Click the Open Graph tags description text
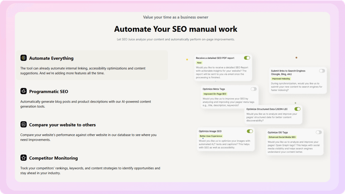Screen dimensions: 345x194 (293, 147)
